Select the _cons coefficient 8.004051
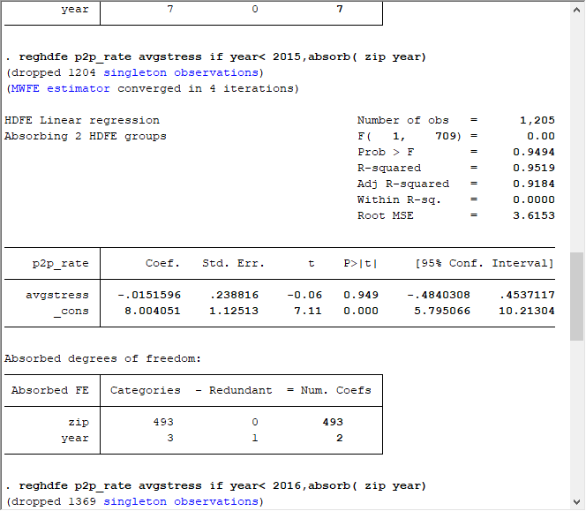Image resolution: width=586 pixels, height=511 pixels. pos(153,311)
